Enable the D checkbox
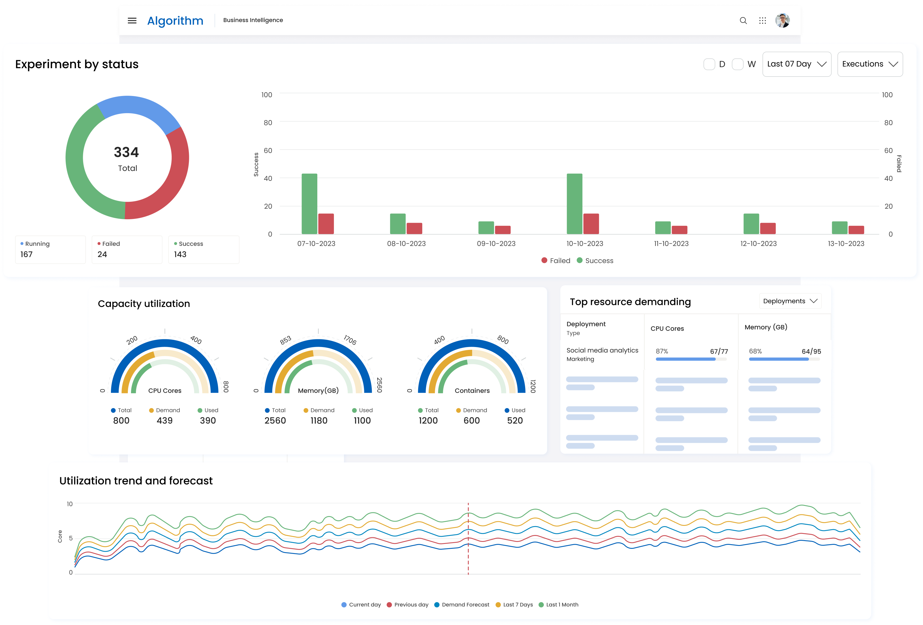Image resolution: width=923 pixels, height=625 pixels. point(709,64)
